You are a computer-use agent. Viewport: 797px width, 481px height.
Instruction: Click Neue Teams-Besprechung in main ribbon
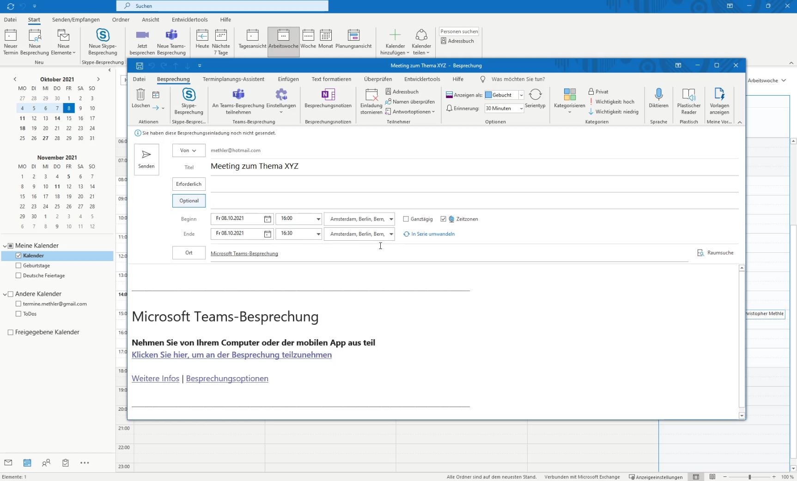pyautogui.click(x=171, y=42)
